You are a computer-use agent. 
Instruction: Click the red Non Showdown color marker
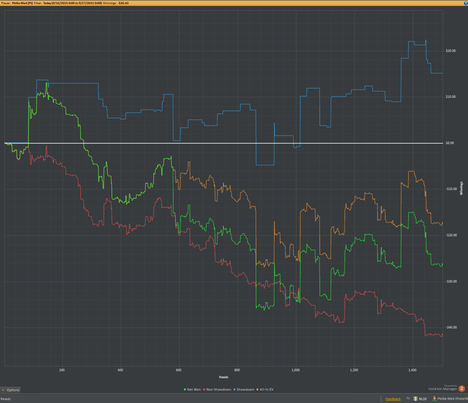[x=204, y=390]
